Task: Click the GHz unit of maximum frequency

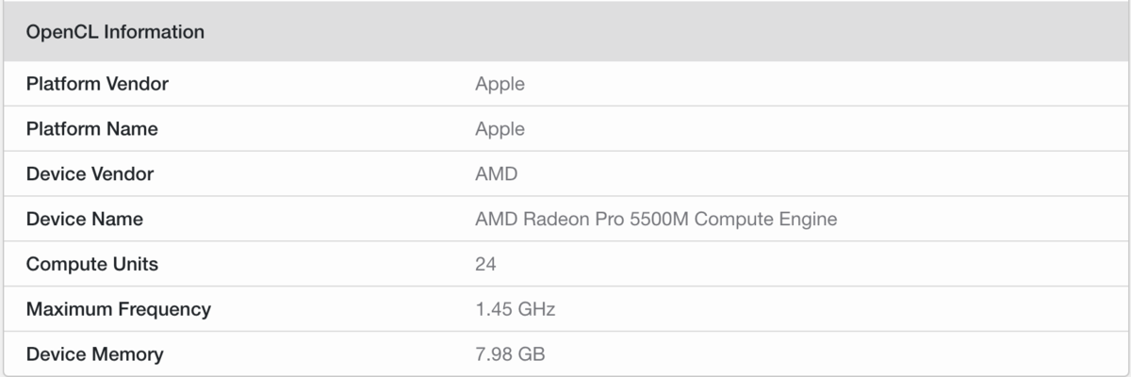Action: tap(536, 309)
